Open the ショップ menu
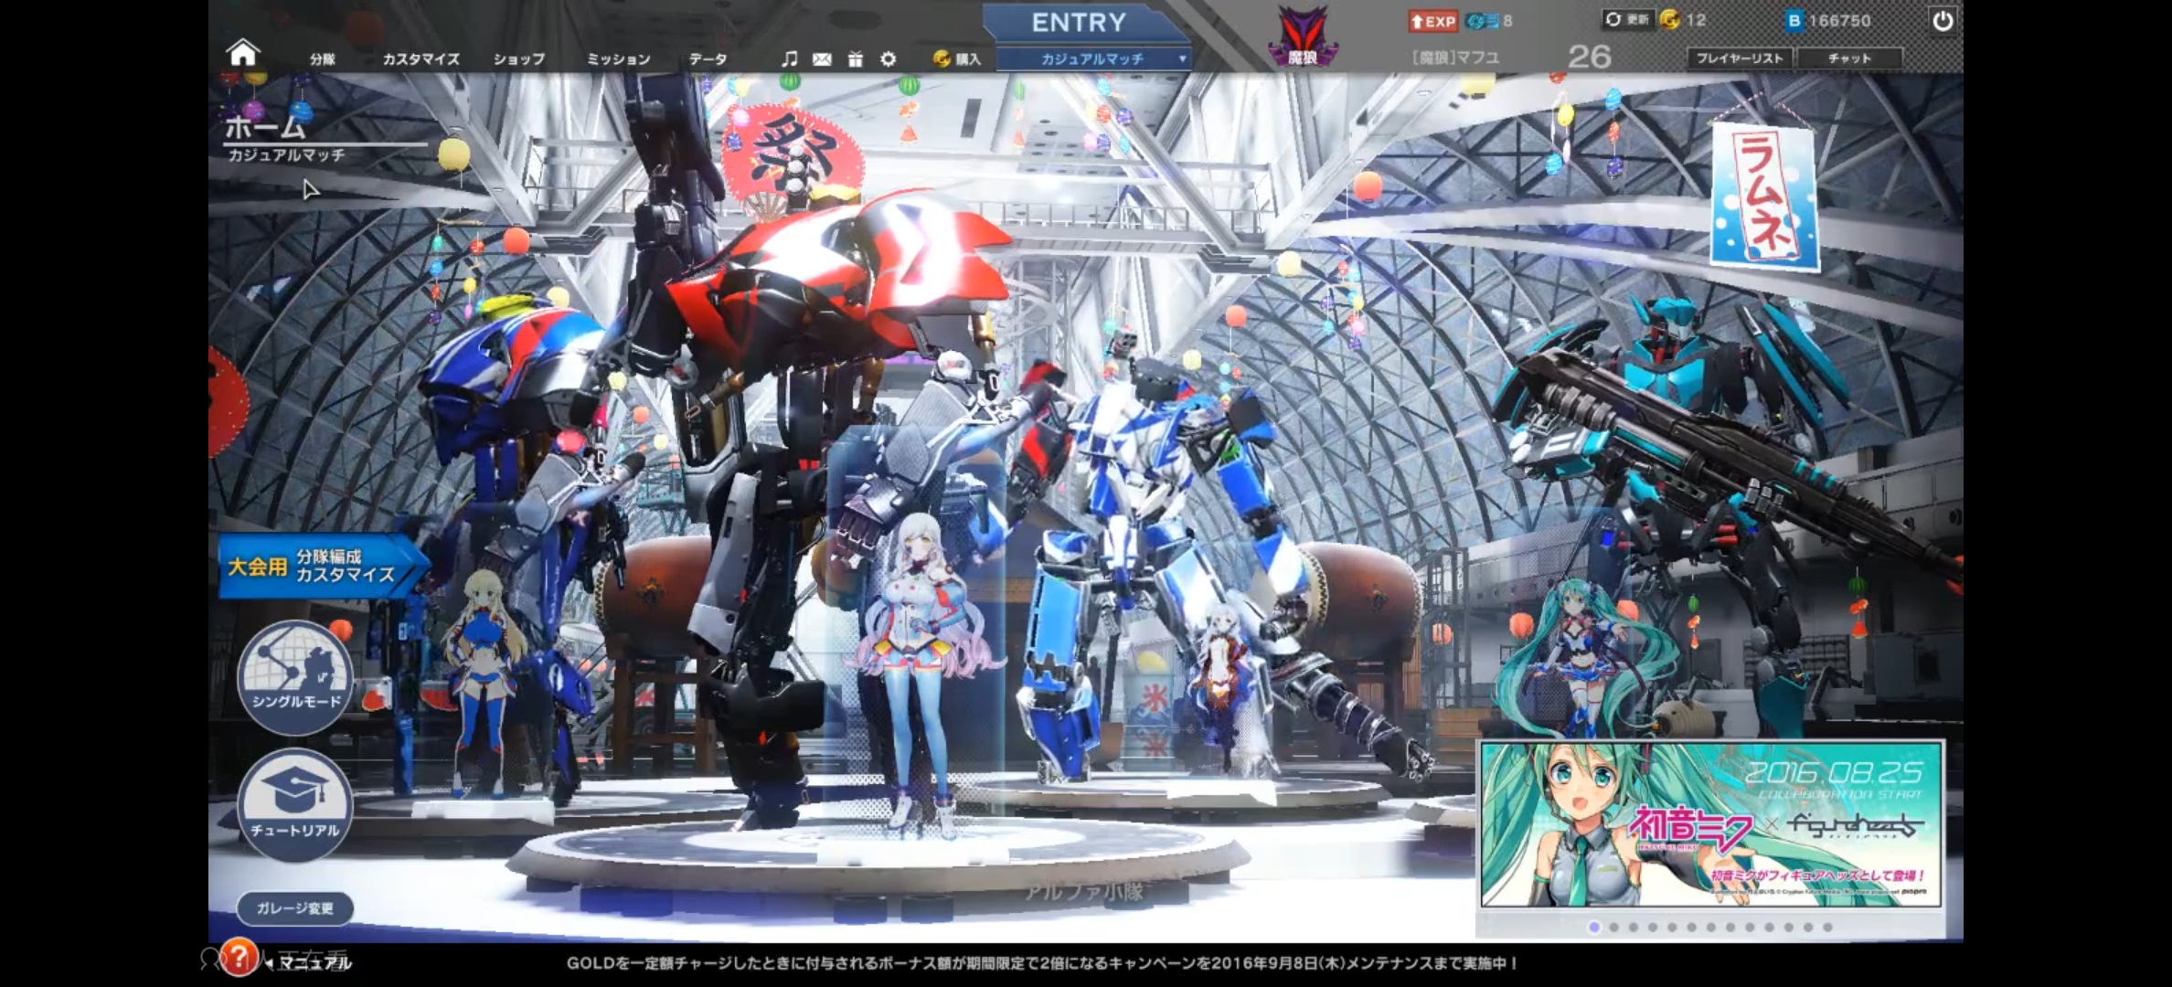Viewport: 2172px width, 987px height. [x=518, y=59]
